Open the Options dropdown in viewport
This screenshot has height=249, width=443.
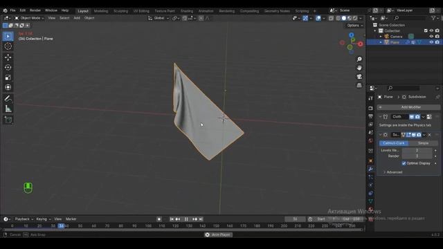tap(354, 26)
